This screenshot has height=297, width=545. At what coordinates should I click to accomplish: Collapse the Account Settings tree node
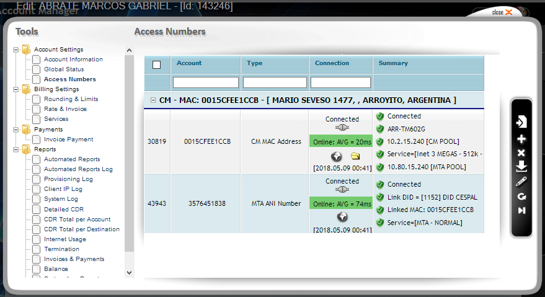tap(16, 50)
